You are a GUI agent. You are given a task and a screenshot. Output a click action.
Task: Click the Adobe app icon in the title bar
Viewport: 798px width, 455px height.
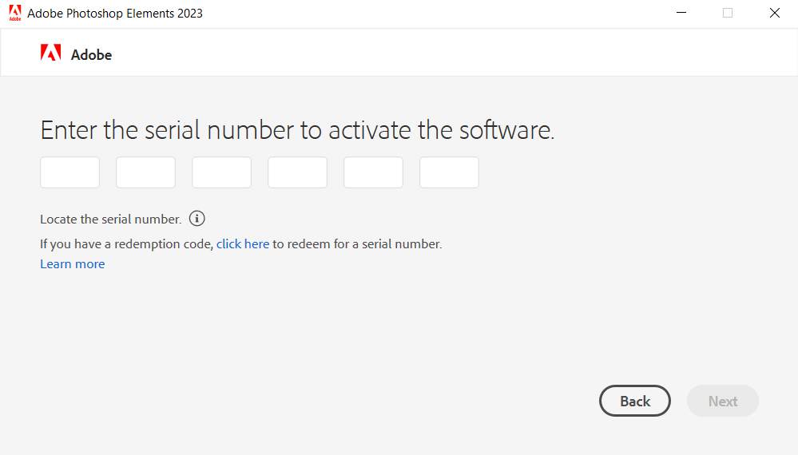click(x=14, y=13)
